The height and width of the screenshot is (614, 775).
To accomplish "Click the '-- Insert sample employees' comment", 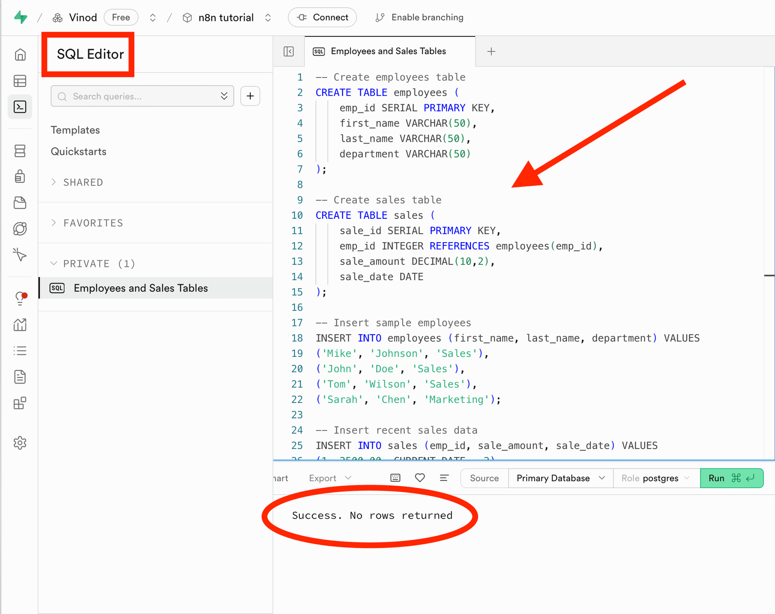I will (x=393, y=322).
